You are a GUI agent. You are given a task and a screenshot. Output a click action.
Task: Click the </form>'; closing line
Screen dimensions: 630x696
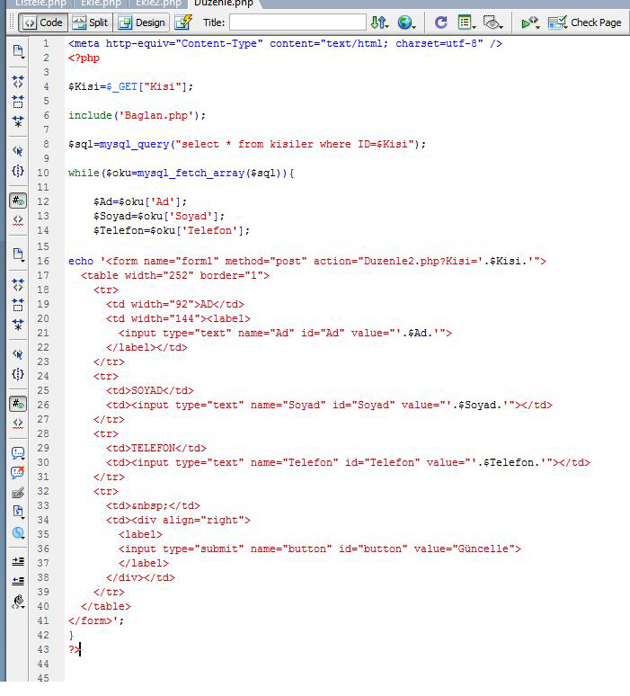coord(96,621)
